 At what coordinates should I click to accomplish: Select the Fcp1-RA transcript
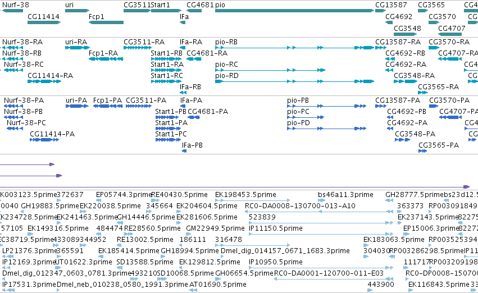coord(106,59)
